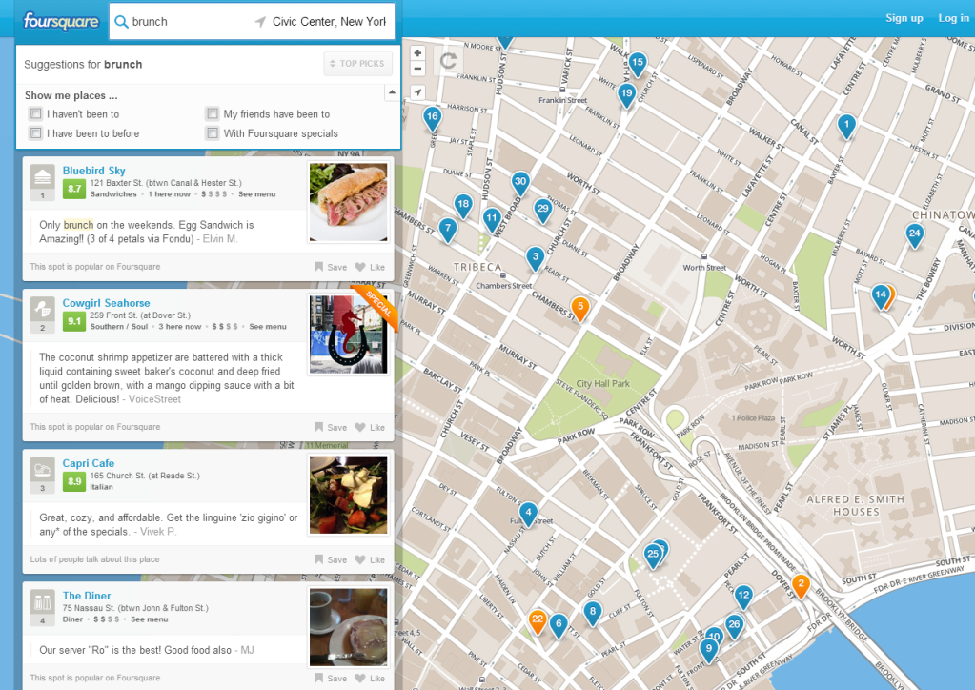Select map pin number 12
Image resolution: width=975 pixels, height=690 pixels.
click(x=743, y=597)
